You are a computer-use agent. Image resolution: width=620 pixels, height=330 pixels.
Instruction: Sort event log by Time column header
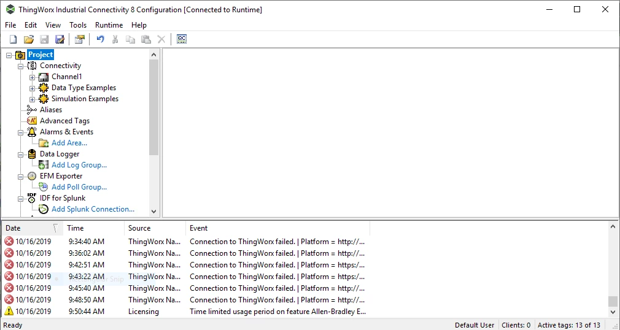tap(94, 228)
